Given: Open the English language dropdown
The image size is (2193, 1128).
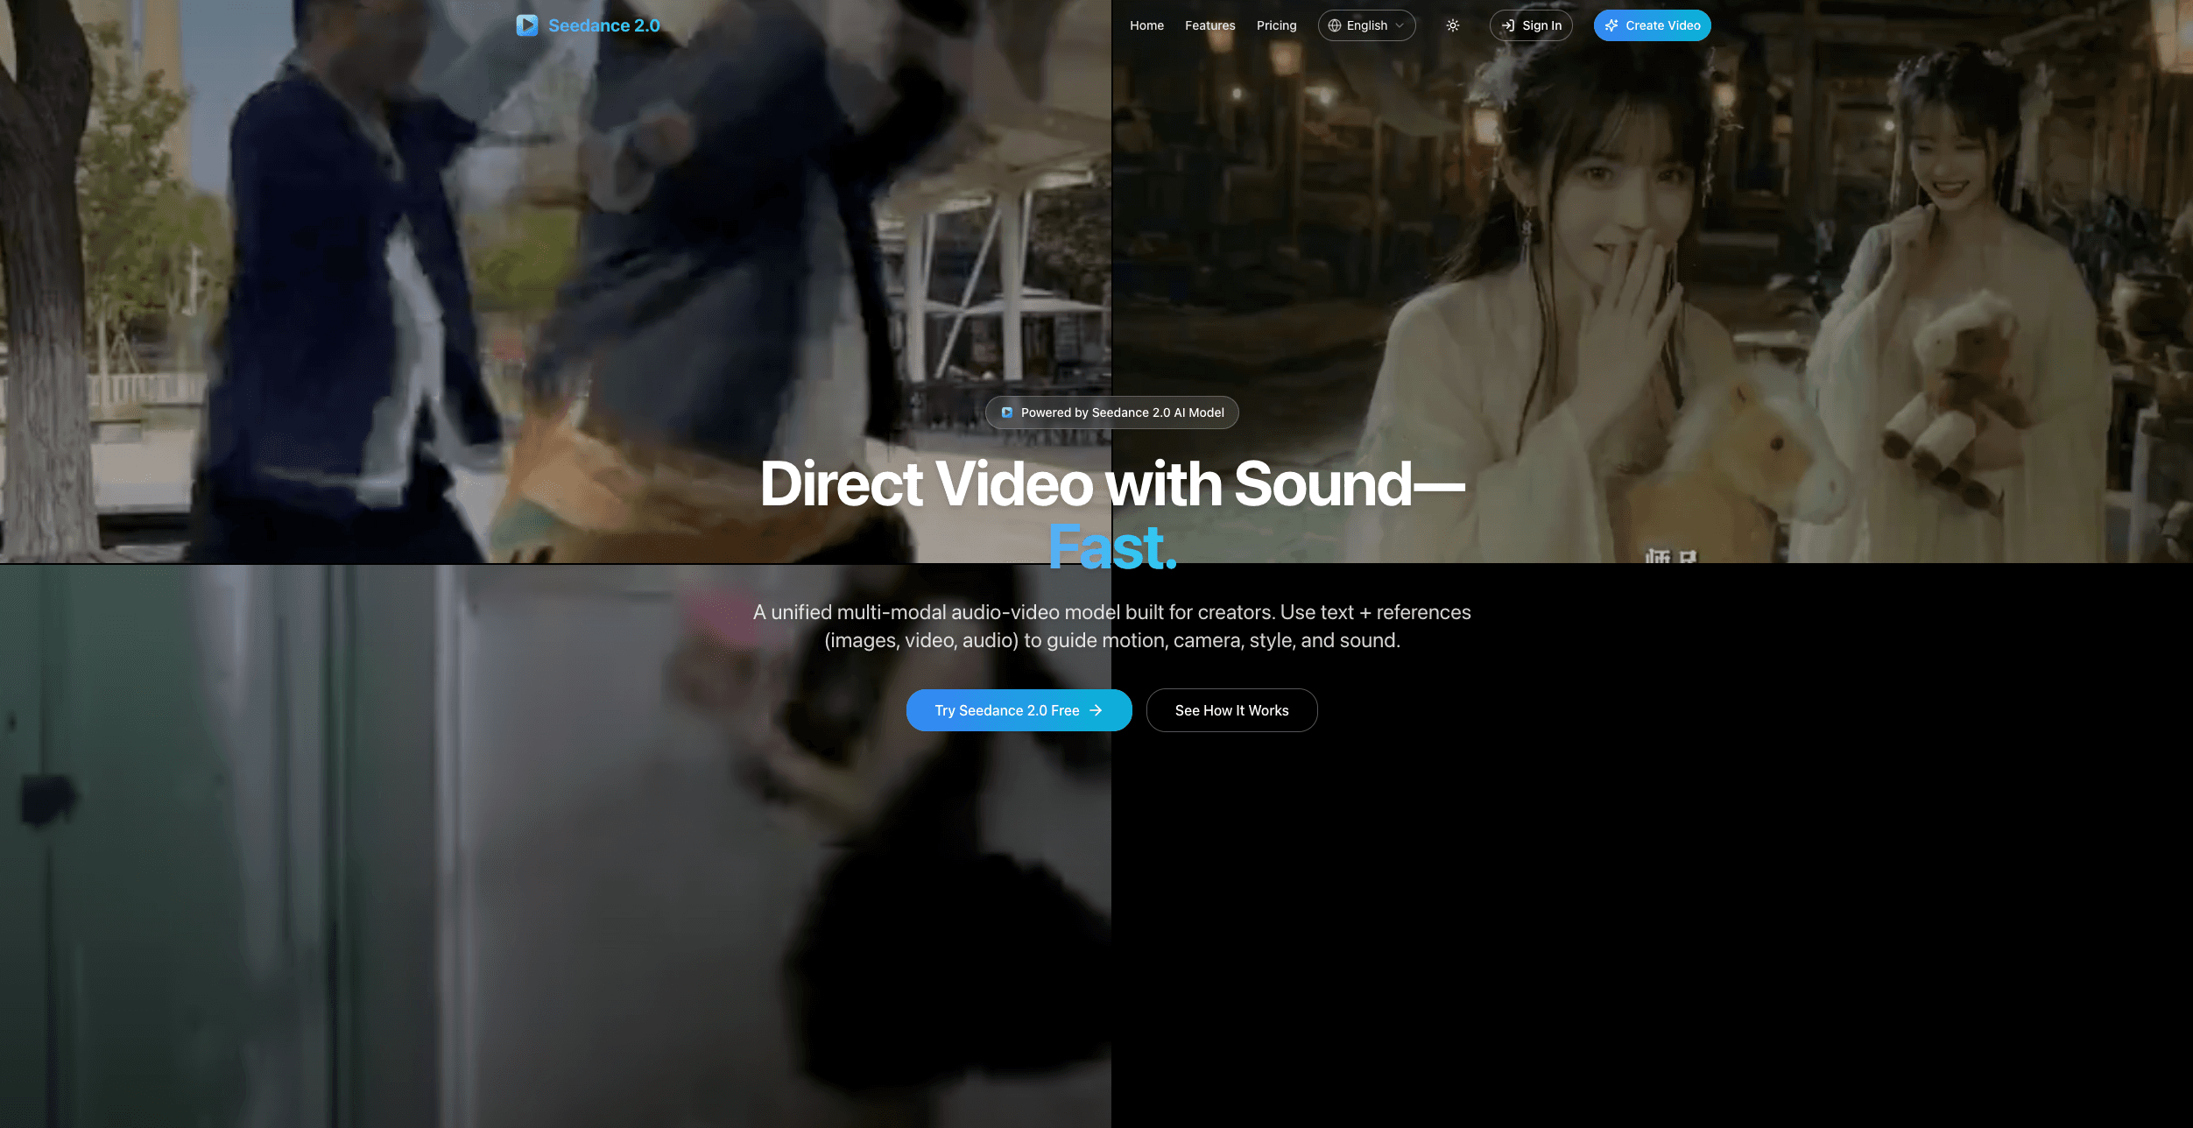Looking at the screenshot, I should 1366,25.
